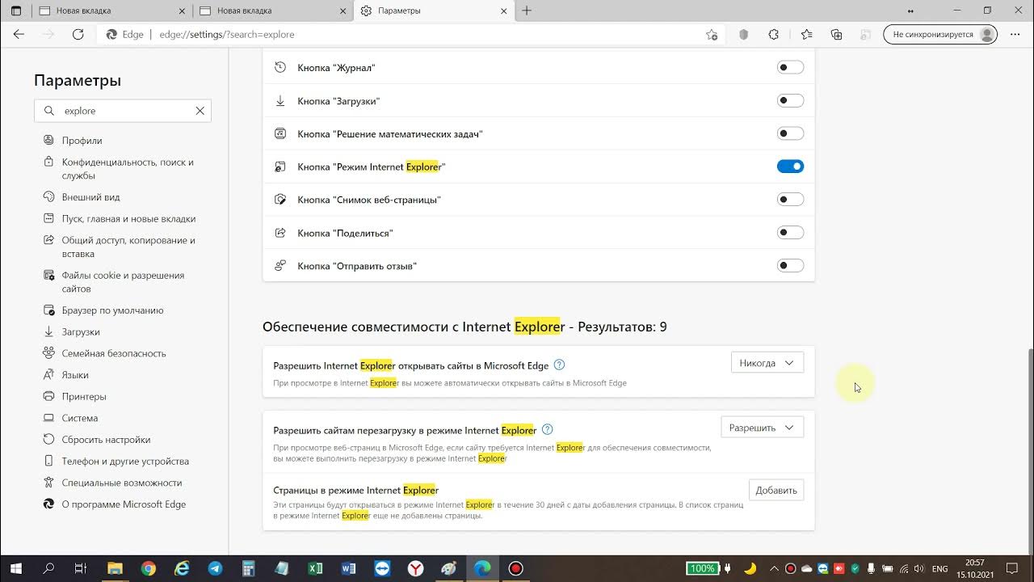Open Windows Start menu
Viewport: 1034px width, 582px height.
coord(16,568)
